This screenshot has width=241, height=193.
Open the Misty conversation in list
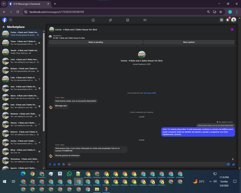coord(21,152)
